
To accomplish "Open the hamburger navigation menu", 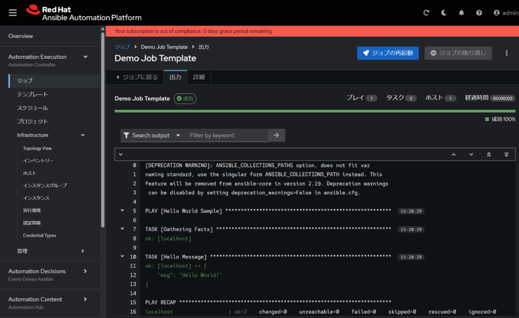I will pos(13,13).
